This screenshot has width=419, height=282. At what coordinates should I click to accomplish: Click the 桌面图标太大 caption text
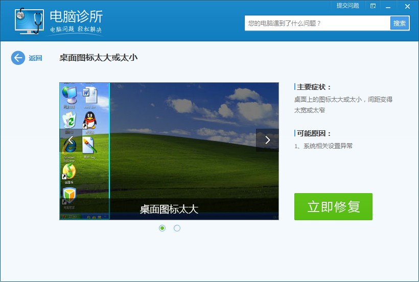coord(169,209)
